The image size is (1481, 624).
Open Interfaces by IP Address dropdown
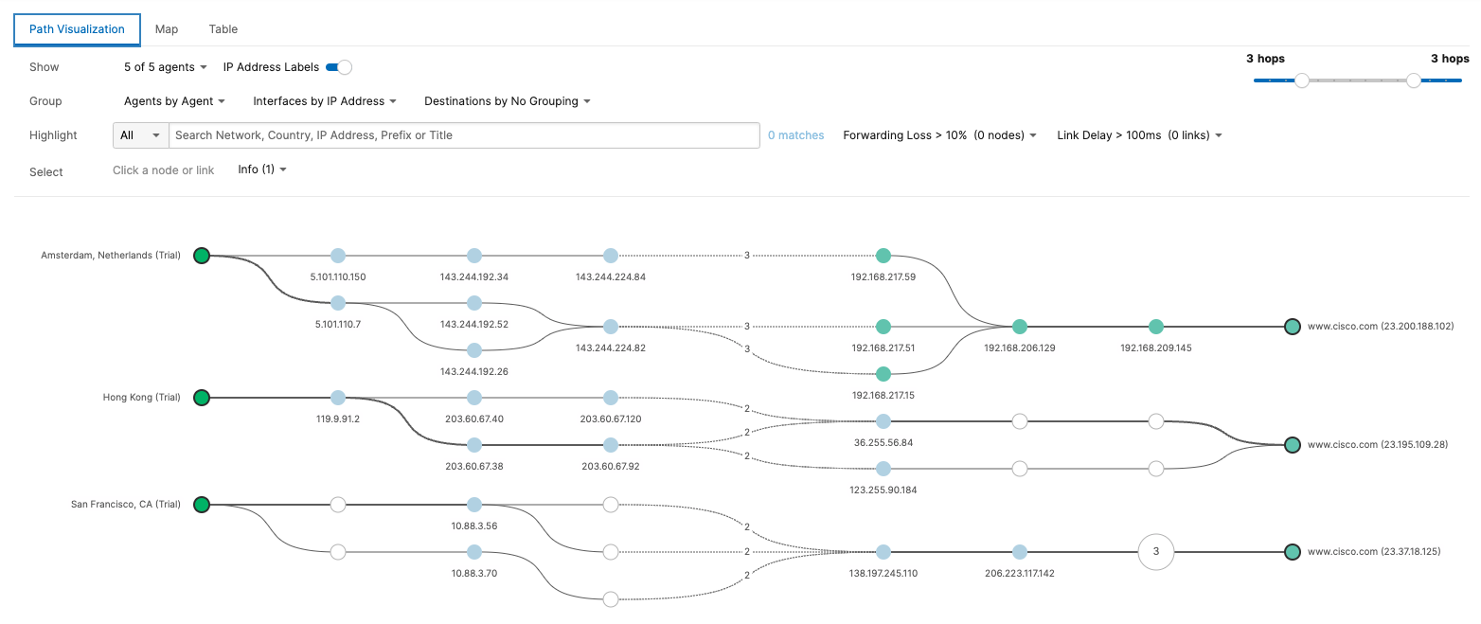324,101
